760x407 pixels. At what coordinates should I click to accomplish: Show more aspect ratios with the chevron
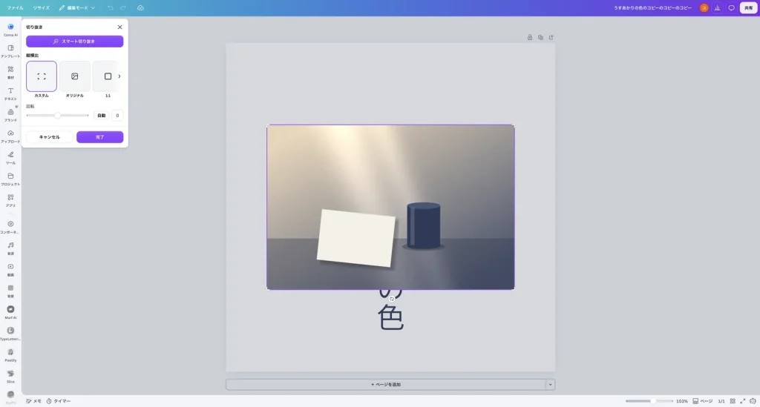(119, 76)
